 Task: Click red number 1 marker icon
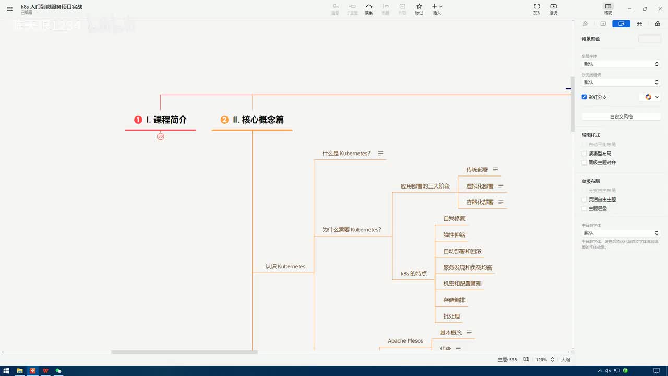pos(138,120)
